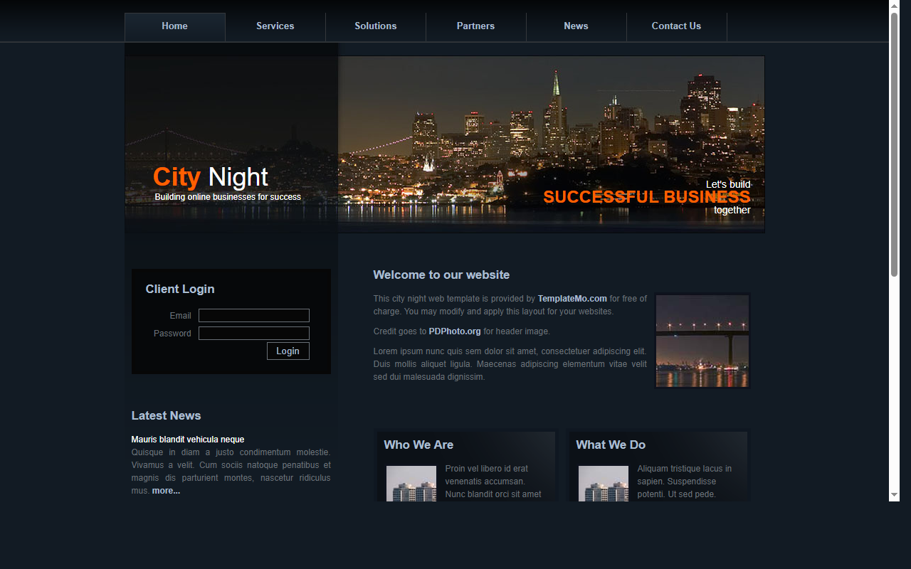Click the scrollbar down arrow

895,495
